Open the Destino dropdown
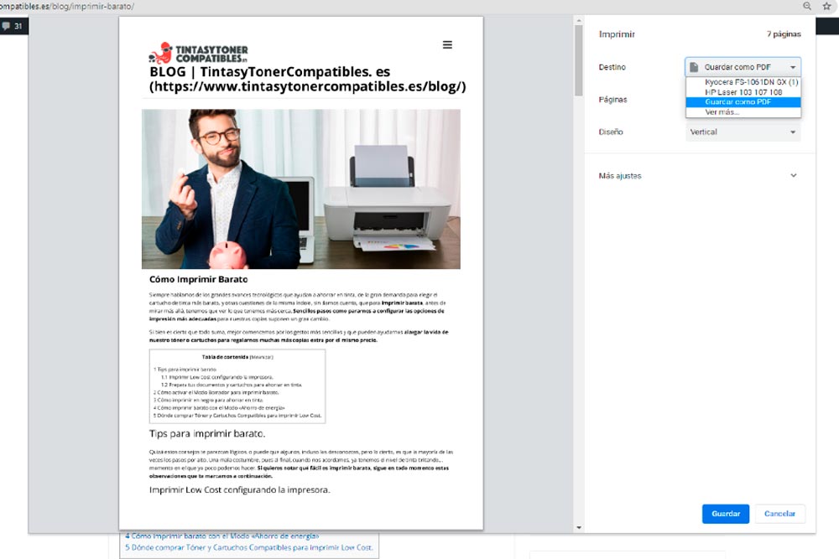Viewport: 839px width, 559px height. click(x=743, y=67)
